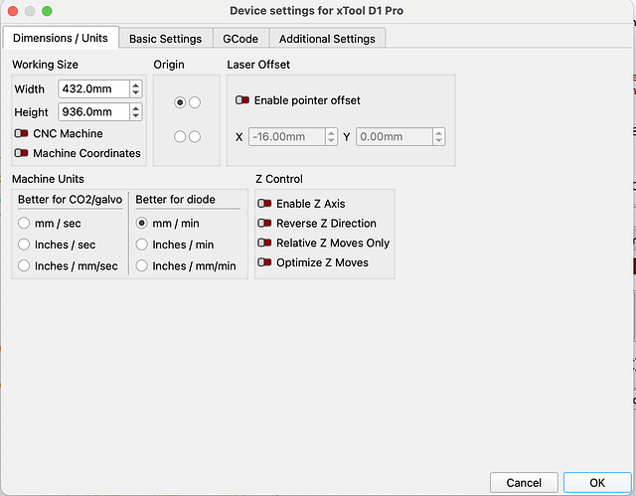Enable the Machine Coordinates switch
The image size is (636, 496).
click(x=21, y=153)
